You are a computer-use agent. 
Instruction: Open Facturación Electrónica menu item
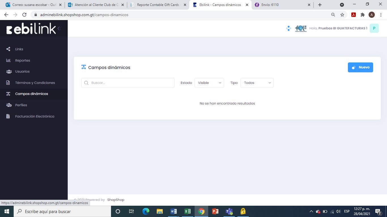coord(35,116)
